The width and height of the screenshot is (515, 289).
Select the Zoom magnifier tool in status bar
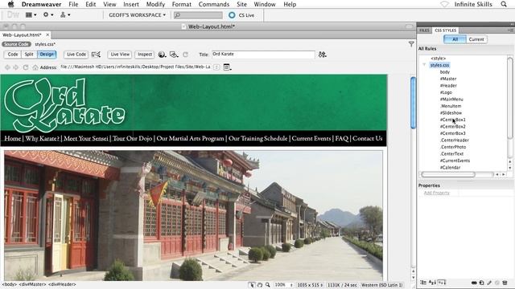(x=268, y=285)
